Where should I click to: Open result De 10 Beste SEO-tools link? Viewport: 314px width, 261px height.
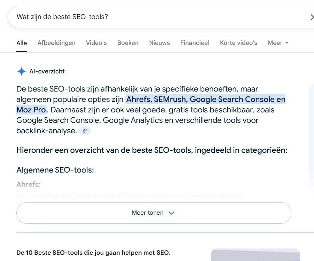pyautogui.click(x=93, y=253)
